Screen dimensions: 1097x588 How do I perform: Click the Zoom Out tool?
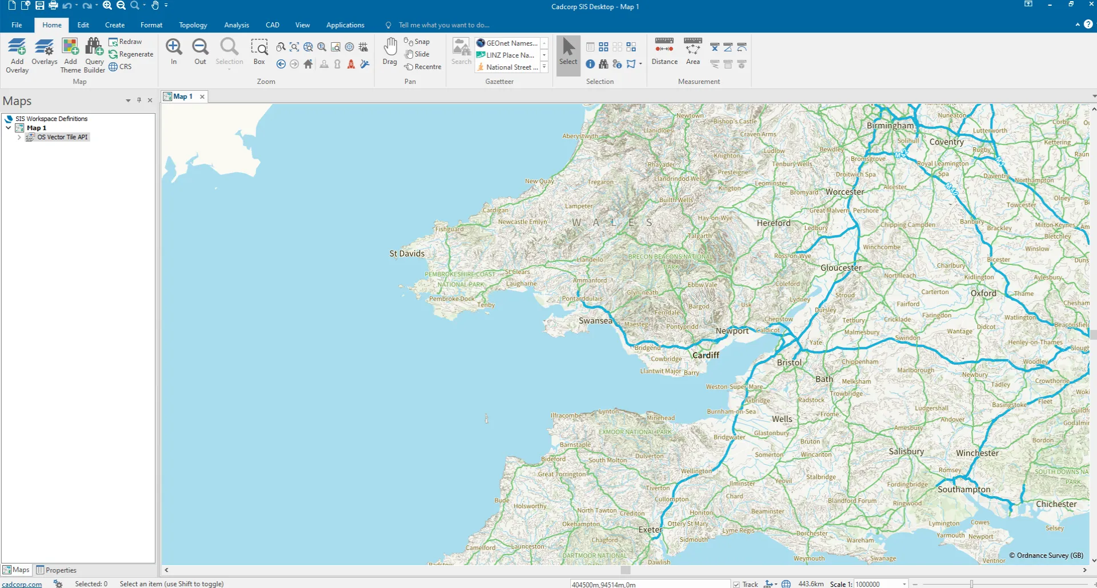(x=200, y=51)
